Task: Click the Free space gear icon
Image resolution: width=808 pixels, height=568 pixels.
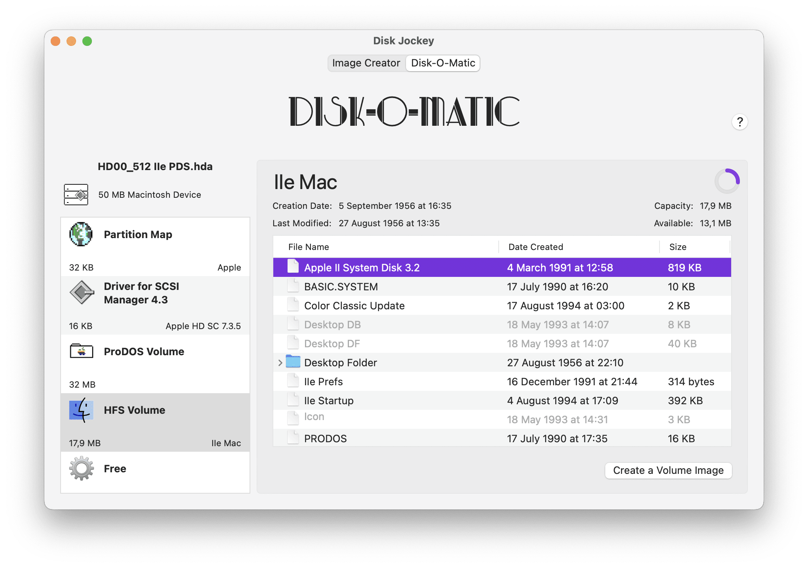Action: coord(82,468)
